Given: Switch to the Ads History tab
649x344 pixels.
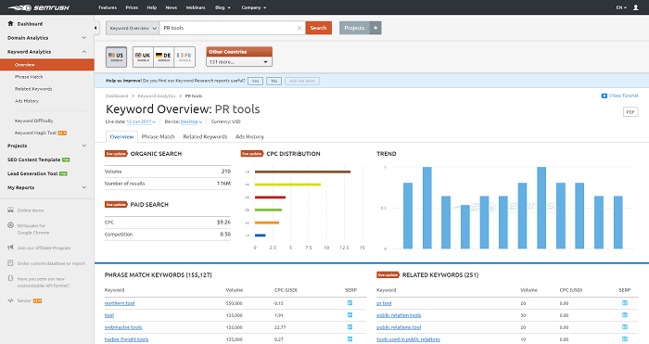Looking at the screenshot, I should pyautogui.click(x=249, y=136).
